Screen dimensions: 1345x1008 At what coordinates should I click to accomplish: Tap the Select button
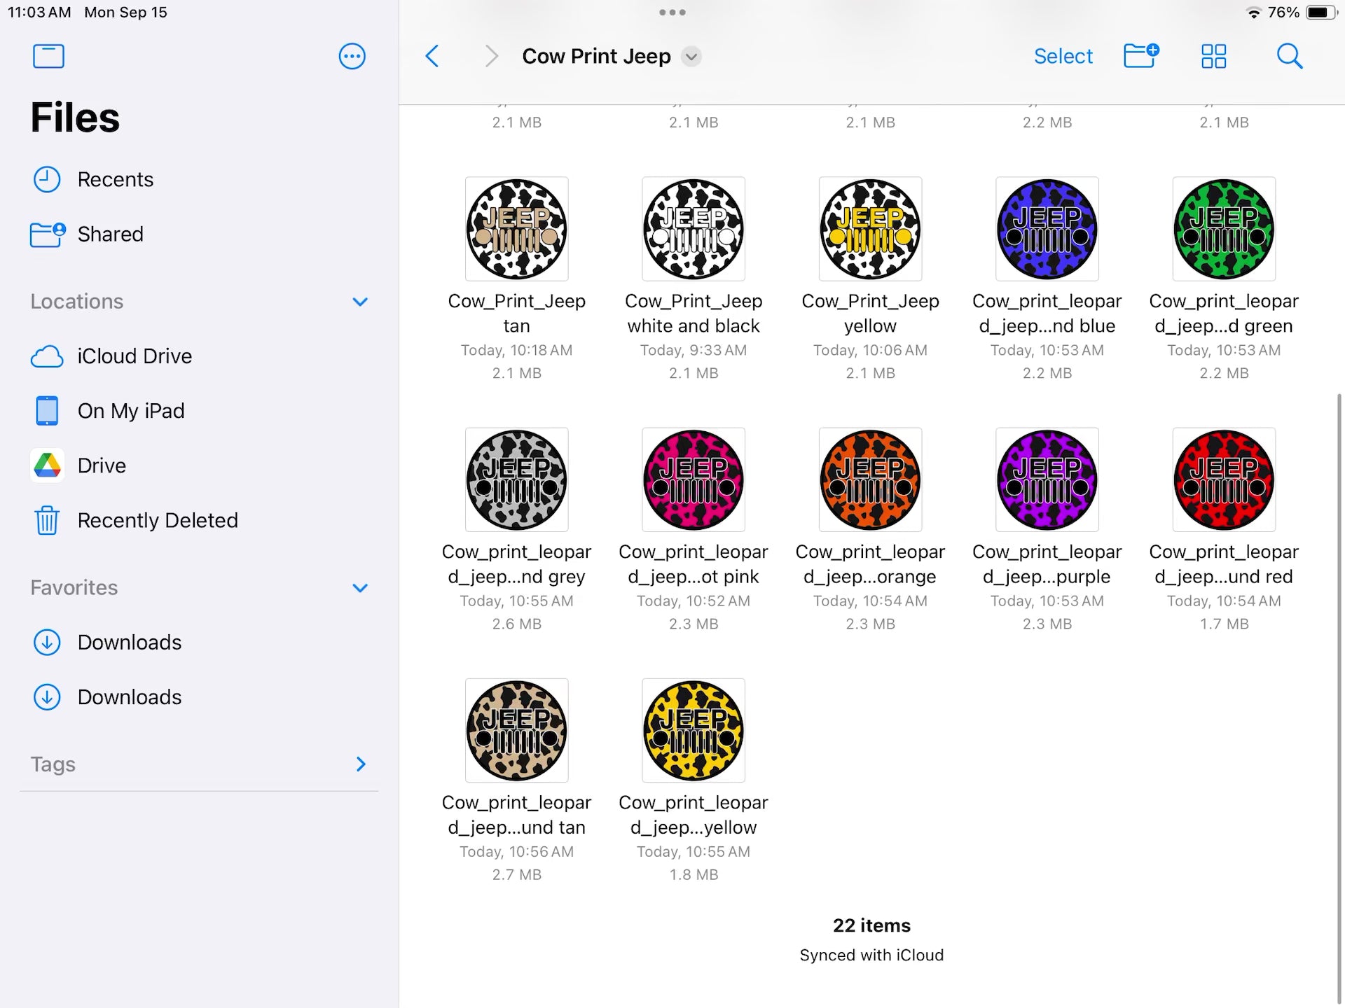click(1063, 56)
